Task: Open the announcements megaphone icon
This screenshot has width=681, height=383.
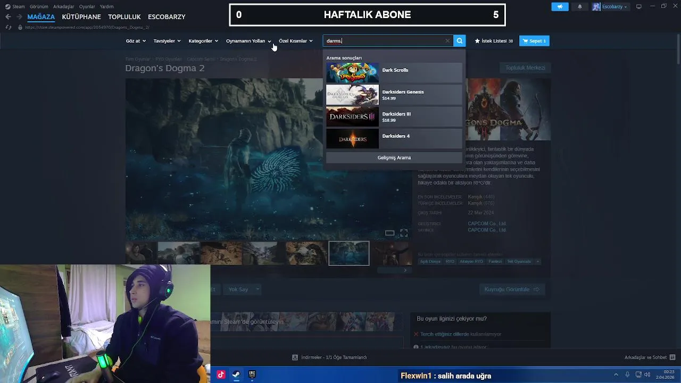Action: click(560, 6)
